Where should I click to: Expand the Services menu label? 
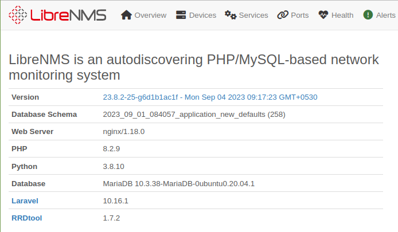pyautogui.click(x=253, y=15)
